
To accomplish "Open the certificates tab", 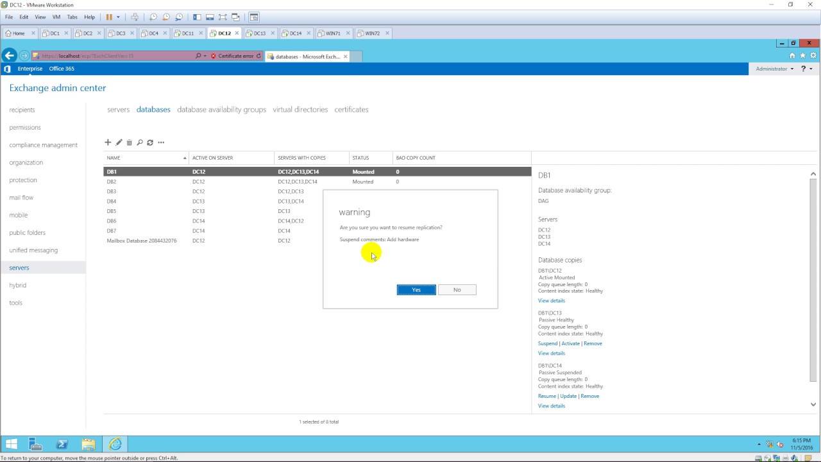I will (x=351, y=110).
